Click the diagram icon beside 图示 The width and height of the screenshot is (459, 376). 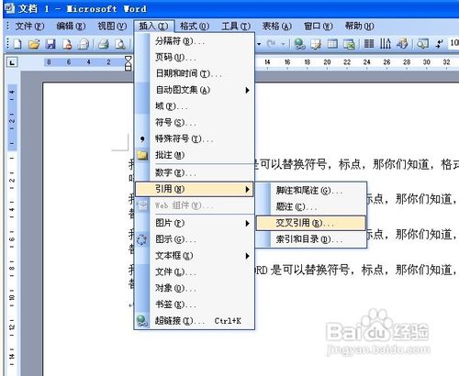point(142,239)
